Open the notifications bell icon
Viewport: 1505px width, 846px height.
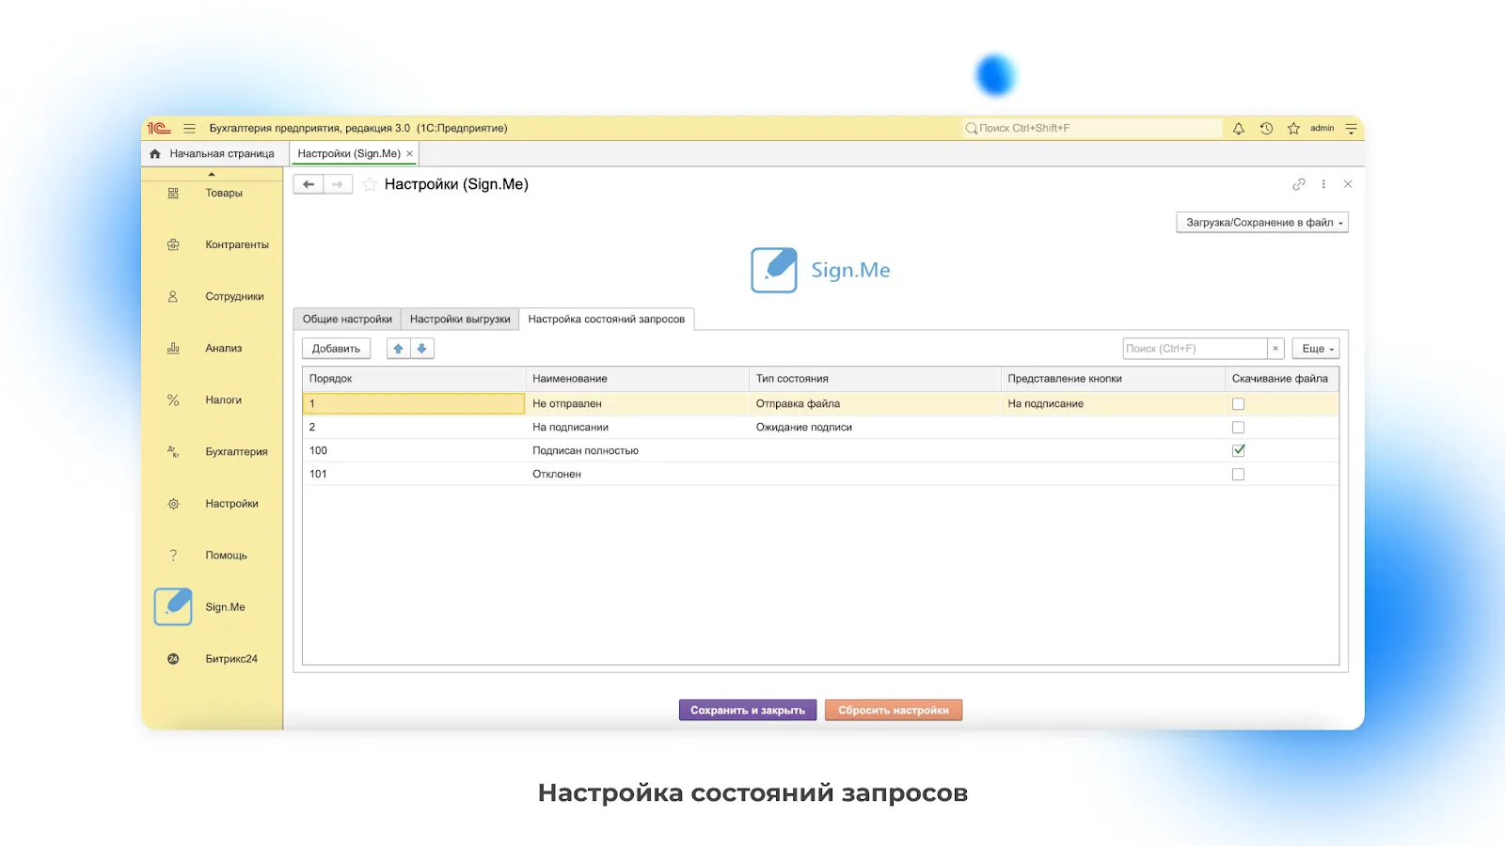pyautogui.click(x=1238, y=129)
